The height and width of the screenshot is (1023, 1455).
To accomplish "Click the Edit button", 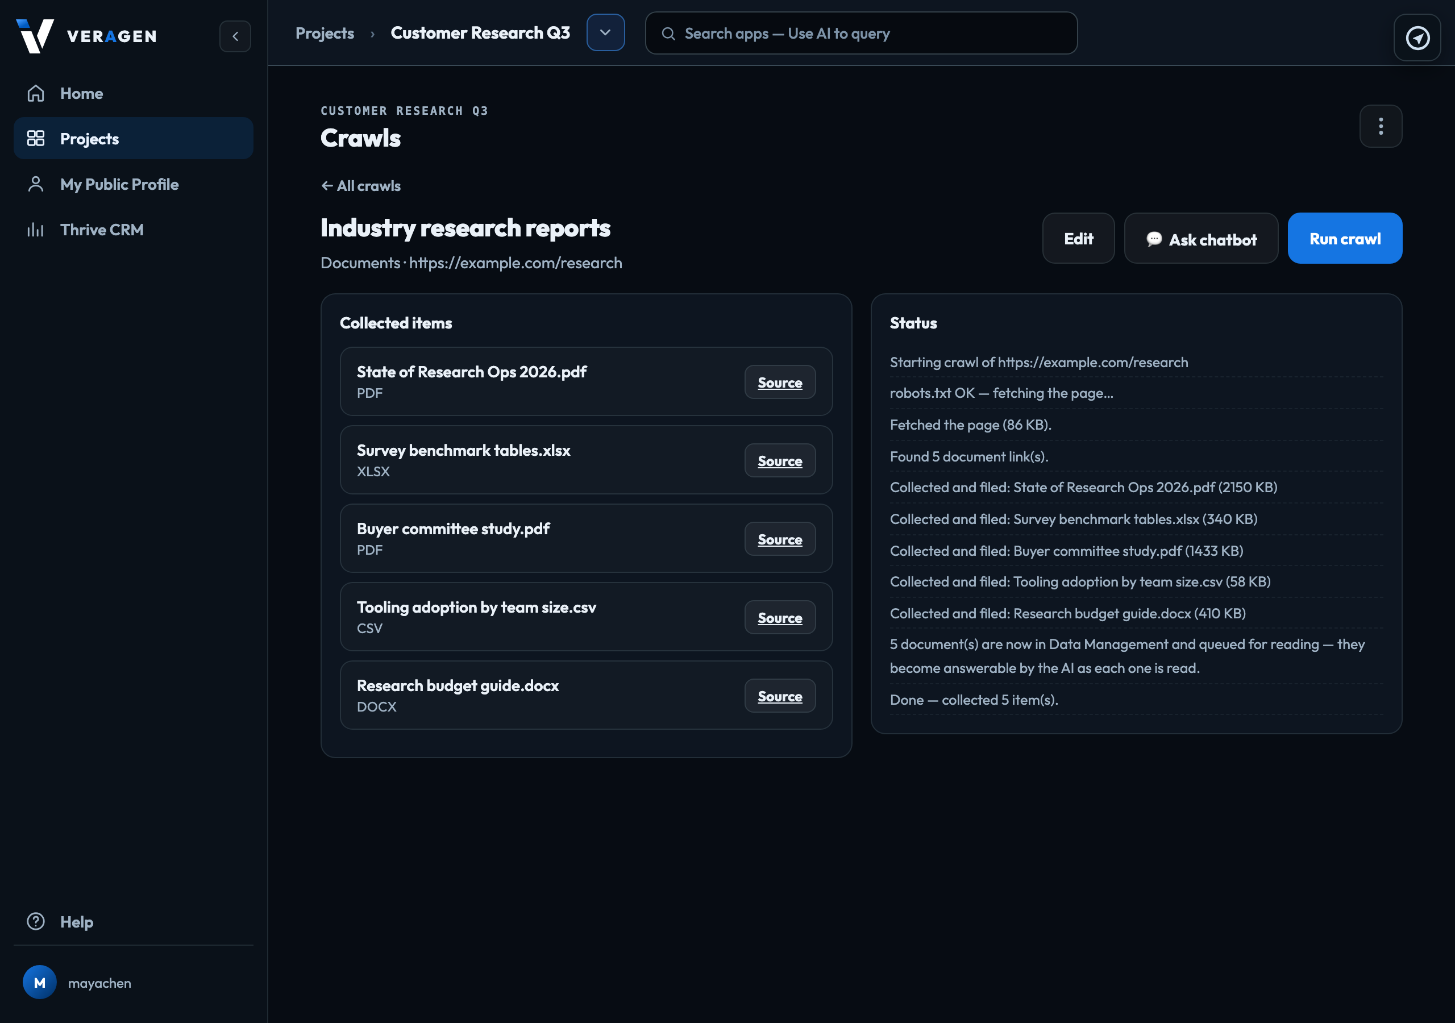I will coord(1078,238).
